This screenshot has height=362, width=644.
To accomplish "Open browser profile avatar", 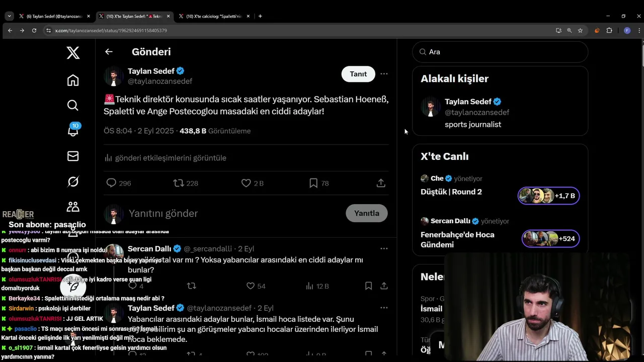I will tap(627, 30).
